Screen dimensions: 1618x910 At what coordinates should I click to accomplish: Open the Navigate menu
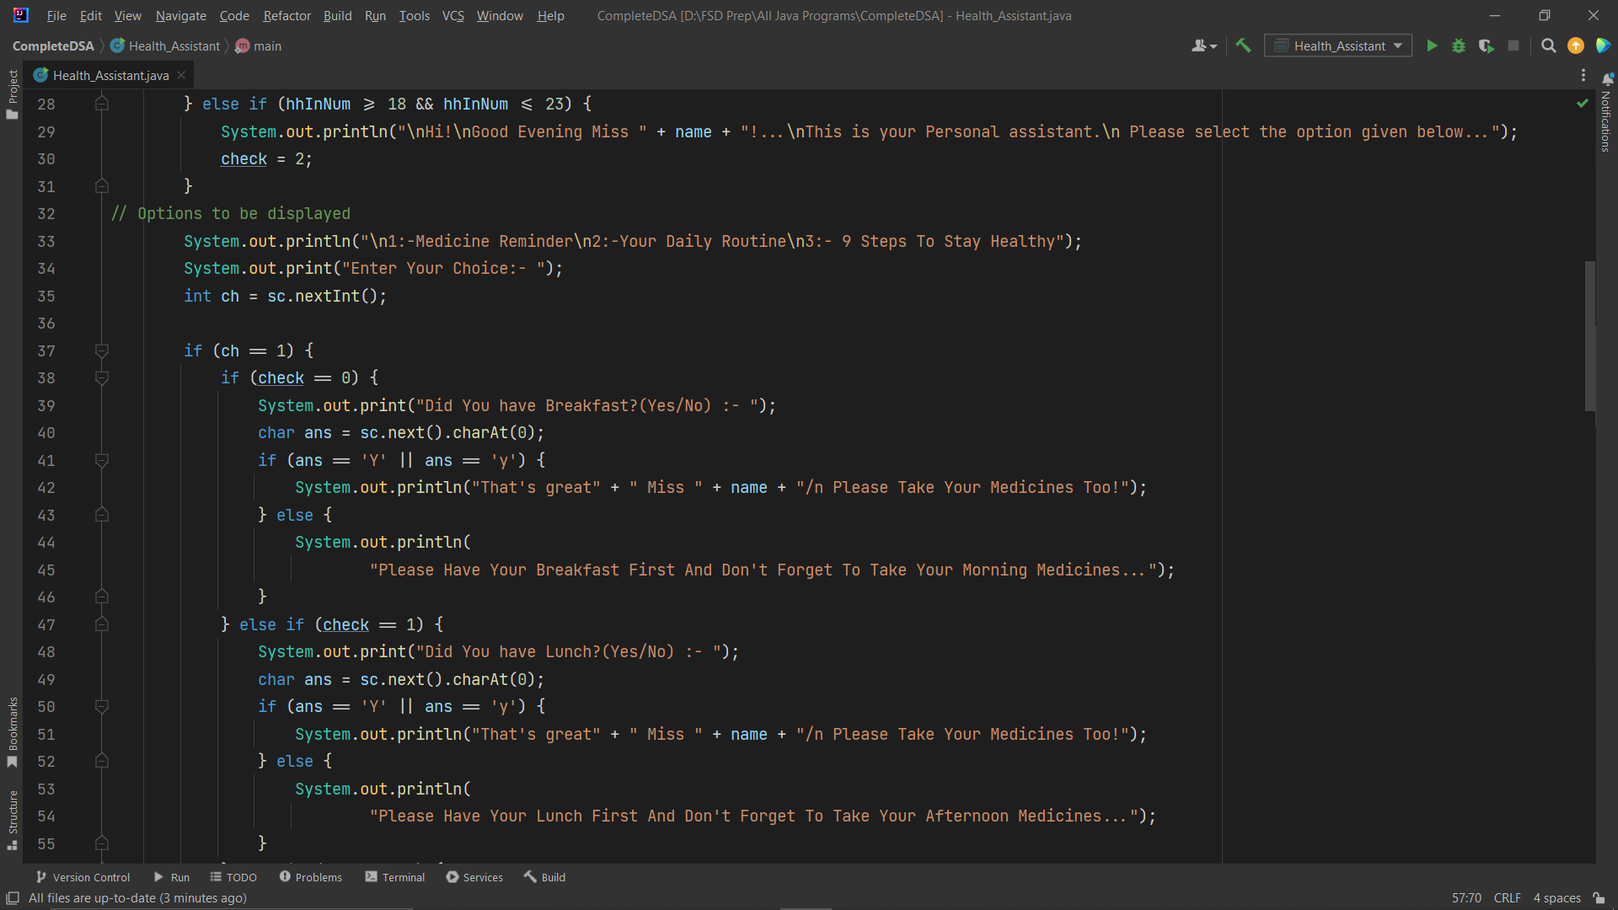[x=180, y=15]
